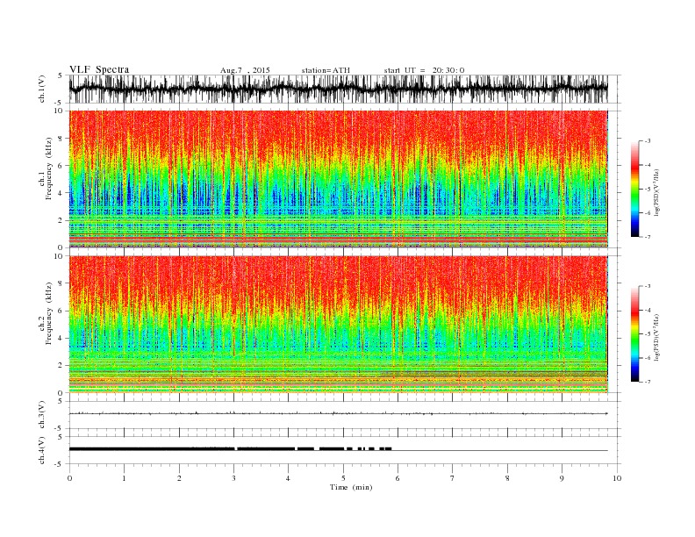
Task: Click time axis tick label "1"
Action: (x=124, y=478)
